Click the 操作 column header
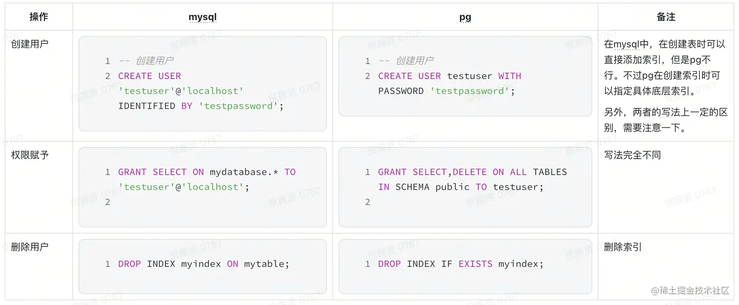 pos(39,17)
